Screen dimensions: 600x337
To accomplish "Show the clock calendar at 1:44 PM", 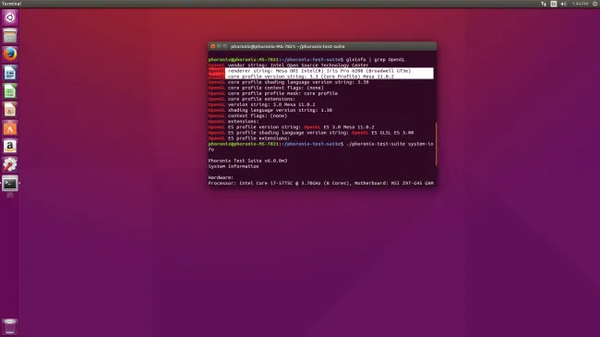I will tap(580, 4).
